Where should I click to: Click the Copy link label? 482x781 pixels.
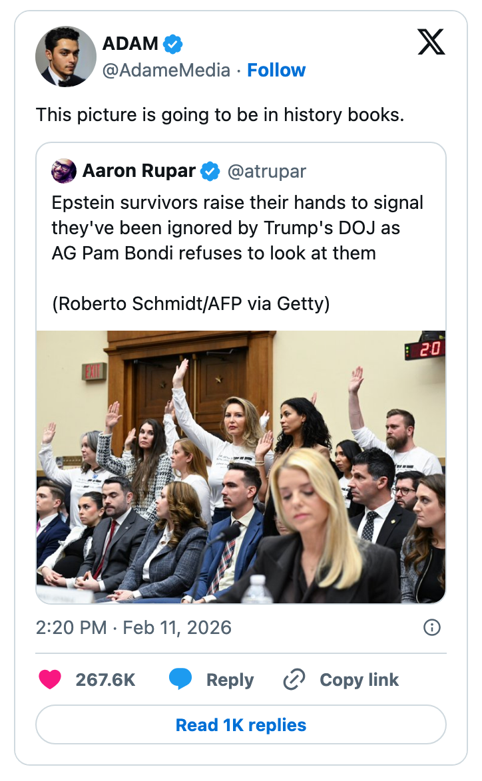click(359, 679)
